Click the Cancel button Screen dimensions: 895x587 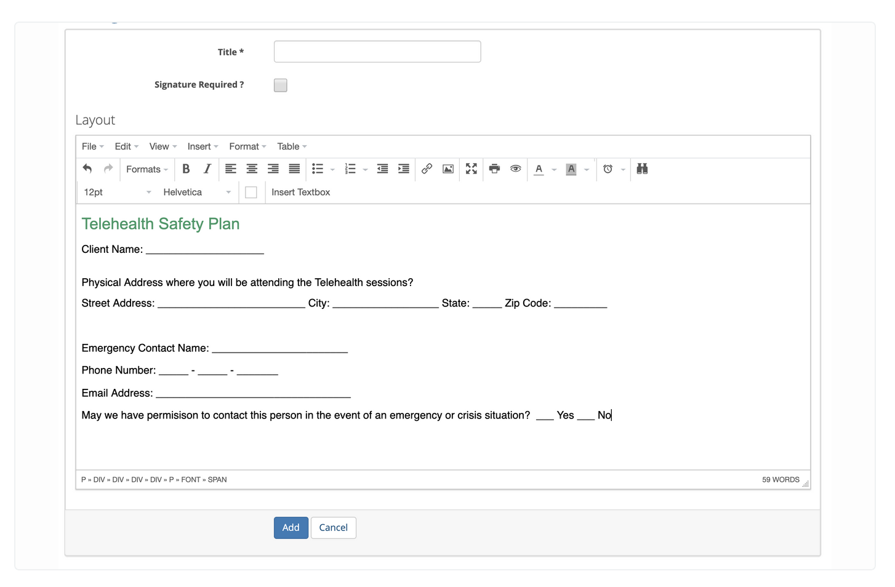tap(334, 528)
